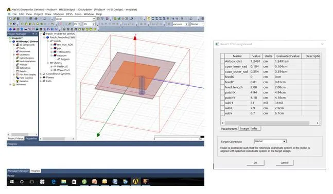Expand the Lists node in model tree
The width and height of the screenshot is (333, 194).
coord(41,81)
